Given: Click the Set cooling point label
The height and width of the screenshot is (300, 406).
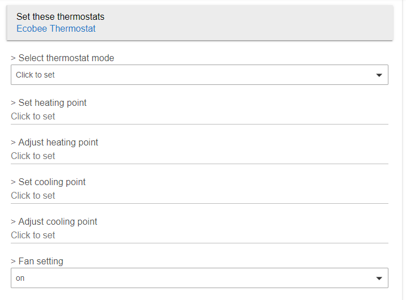Looking at the screenshot, I should point(48,182).
